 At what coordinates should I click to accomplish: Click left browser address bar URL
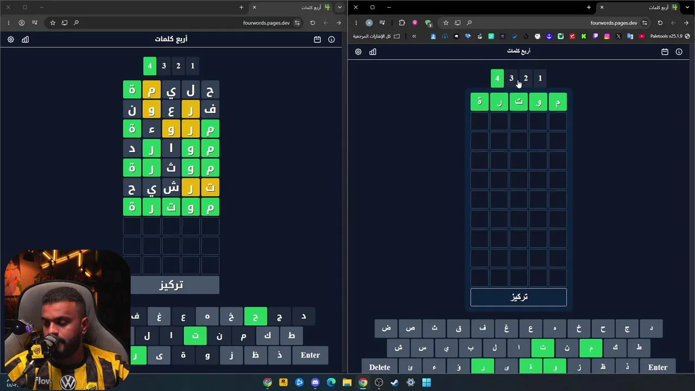(x=266, y=23)
